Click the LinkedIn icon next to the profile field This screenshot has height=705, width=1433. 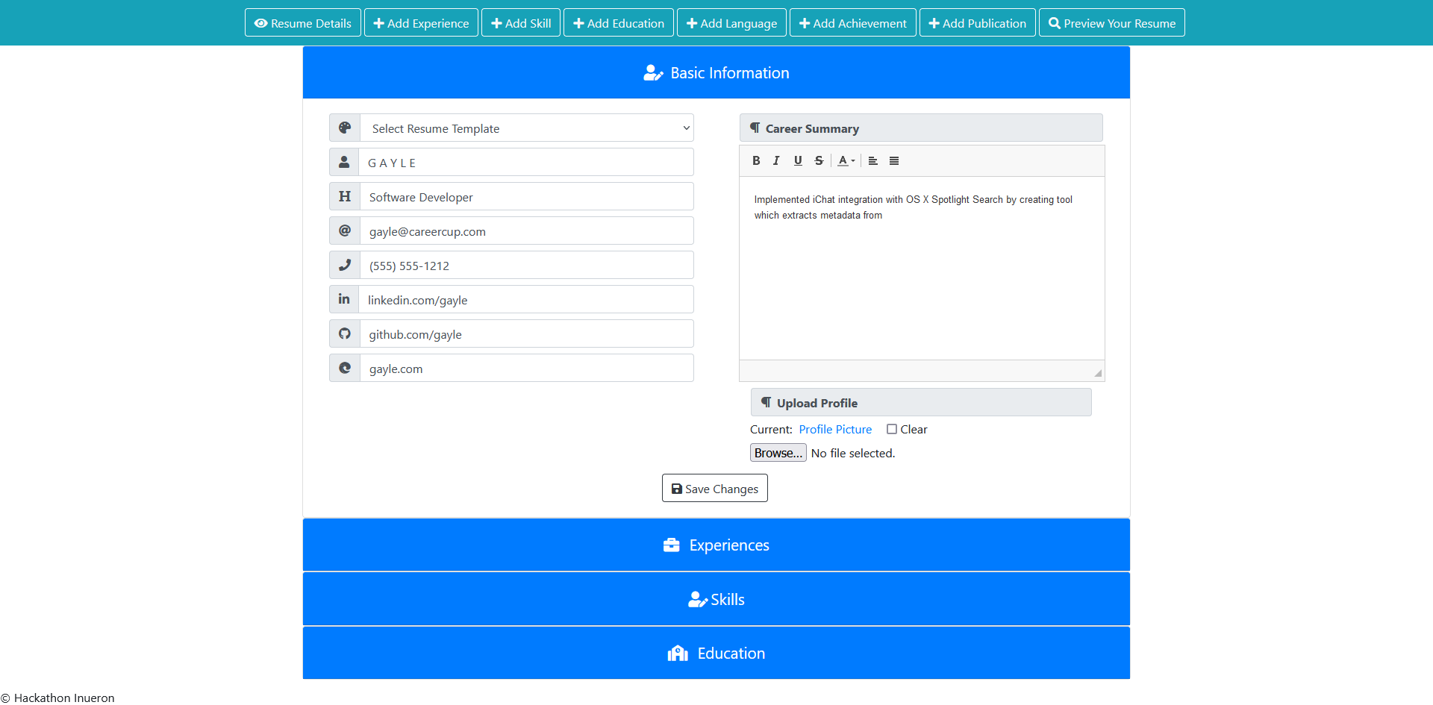coord(344,298)
